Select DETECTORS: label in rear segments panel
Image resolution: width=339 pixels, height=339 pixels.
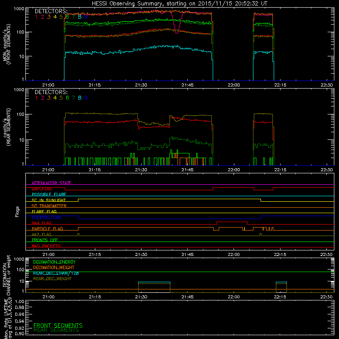tap(51, 92)
